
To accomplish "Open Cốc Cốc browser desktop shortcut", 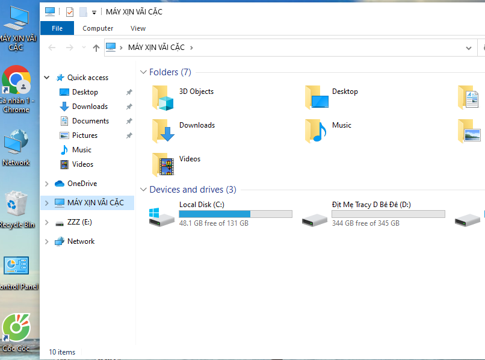I will 16,329.
